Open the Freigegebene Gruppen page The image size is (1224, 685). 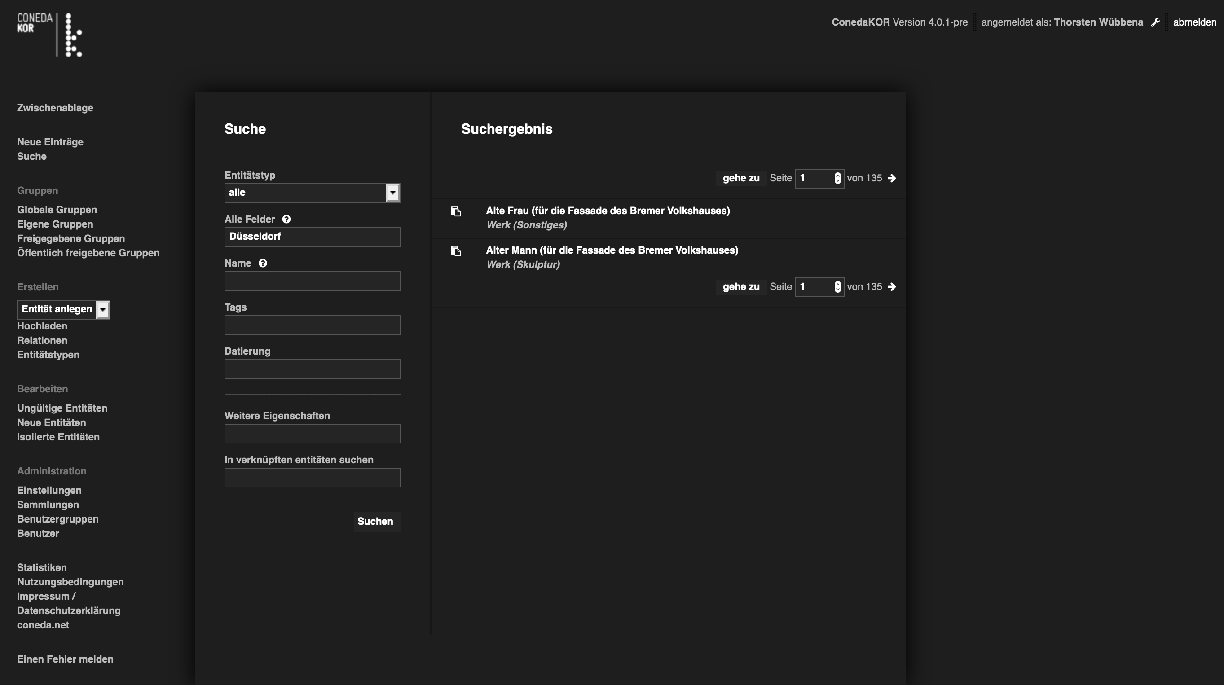pos(70,238)
